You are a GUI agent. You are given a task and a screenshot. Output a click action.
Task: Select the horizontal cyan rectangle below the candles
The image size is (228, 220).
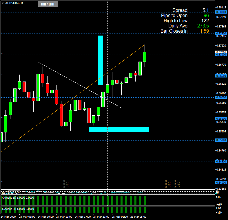pyautogui.click(x=119, y=130)
